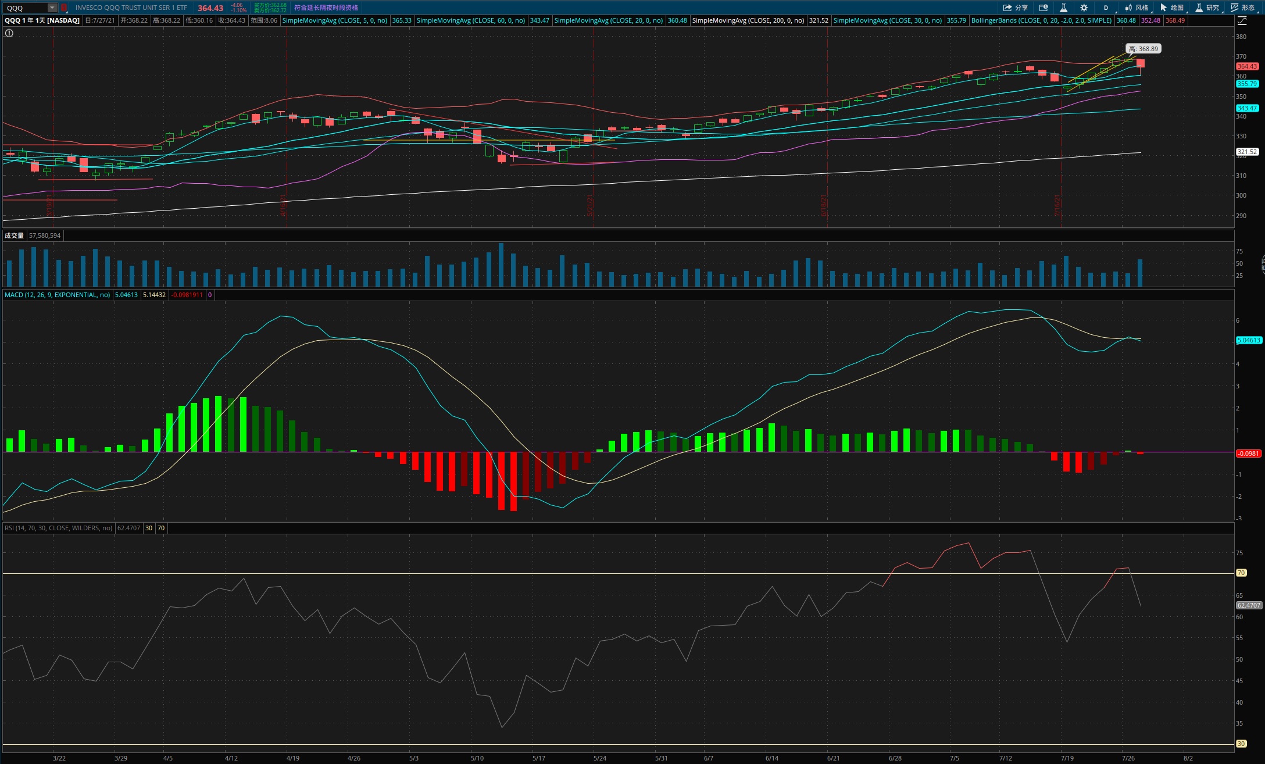Click the 6/18/21 expiration marker on the chart
This screenshot has width=1265, height=764.
[x=824, y=205]
